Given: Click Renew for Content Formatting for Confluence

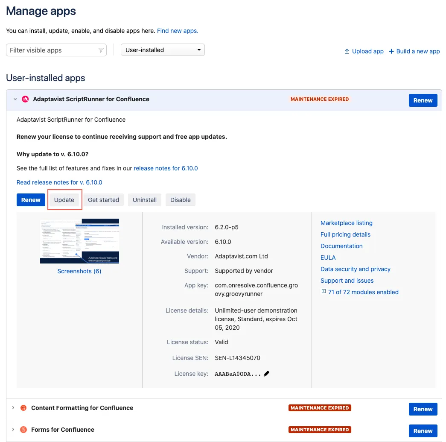Looking at the screenshot, I should coord(423,409).
